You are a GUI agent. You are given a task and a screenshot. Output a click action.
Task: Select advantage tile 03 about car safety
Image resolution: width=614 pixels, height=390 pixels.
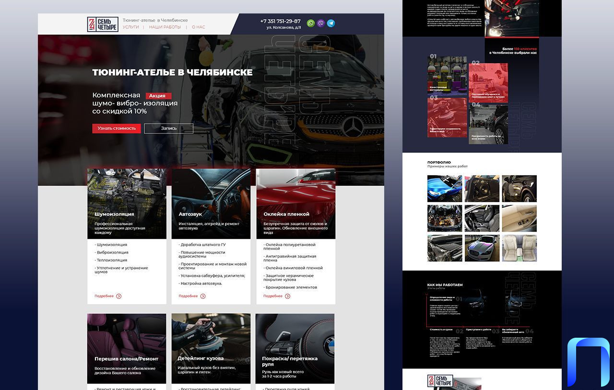coord(447,118)
